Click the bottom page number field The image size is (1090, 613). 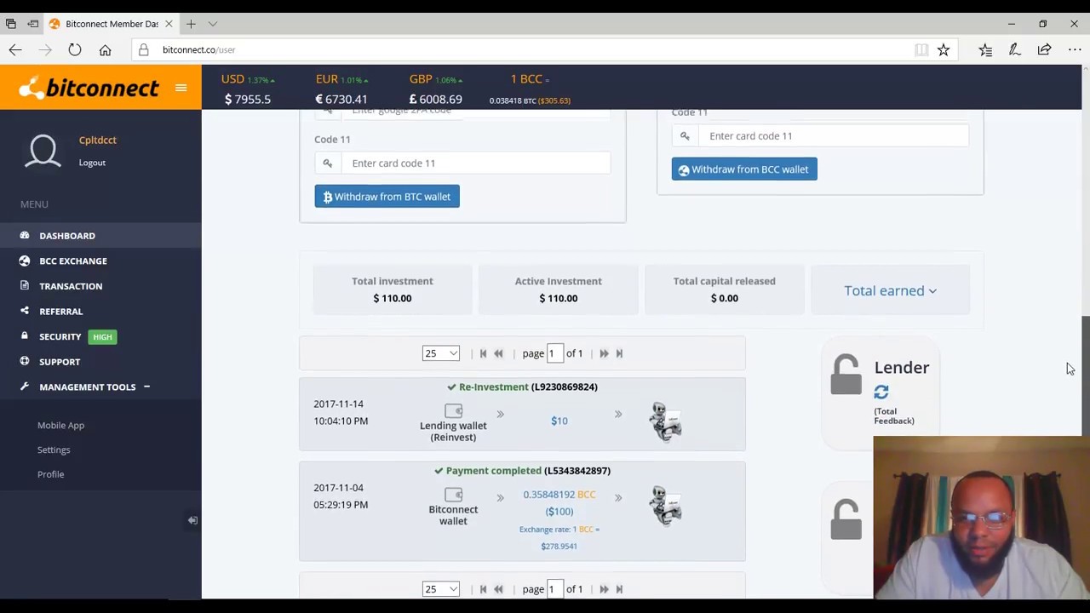coord(554,589)
